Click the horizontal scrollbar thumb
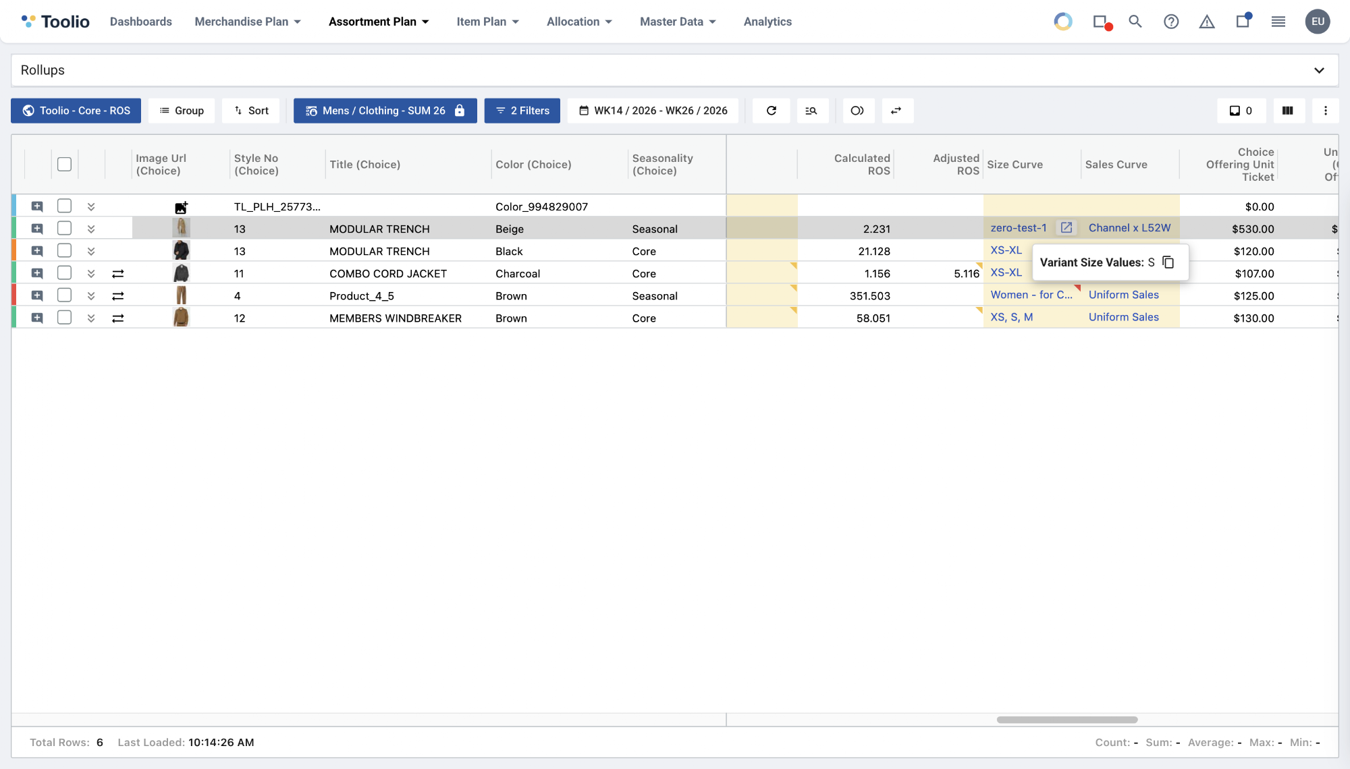 [x=1067, y=720]
